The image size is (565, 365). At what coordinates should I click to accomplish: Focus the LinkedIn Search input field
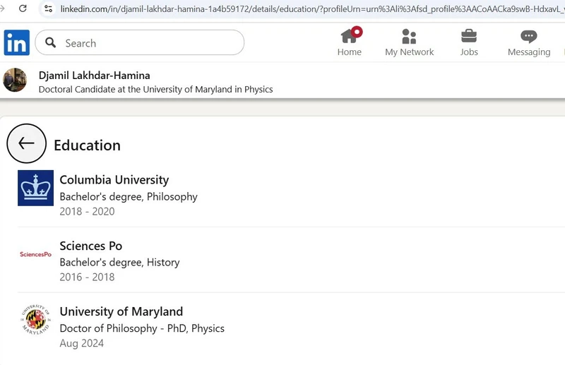(x=148, y=43)
